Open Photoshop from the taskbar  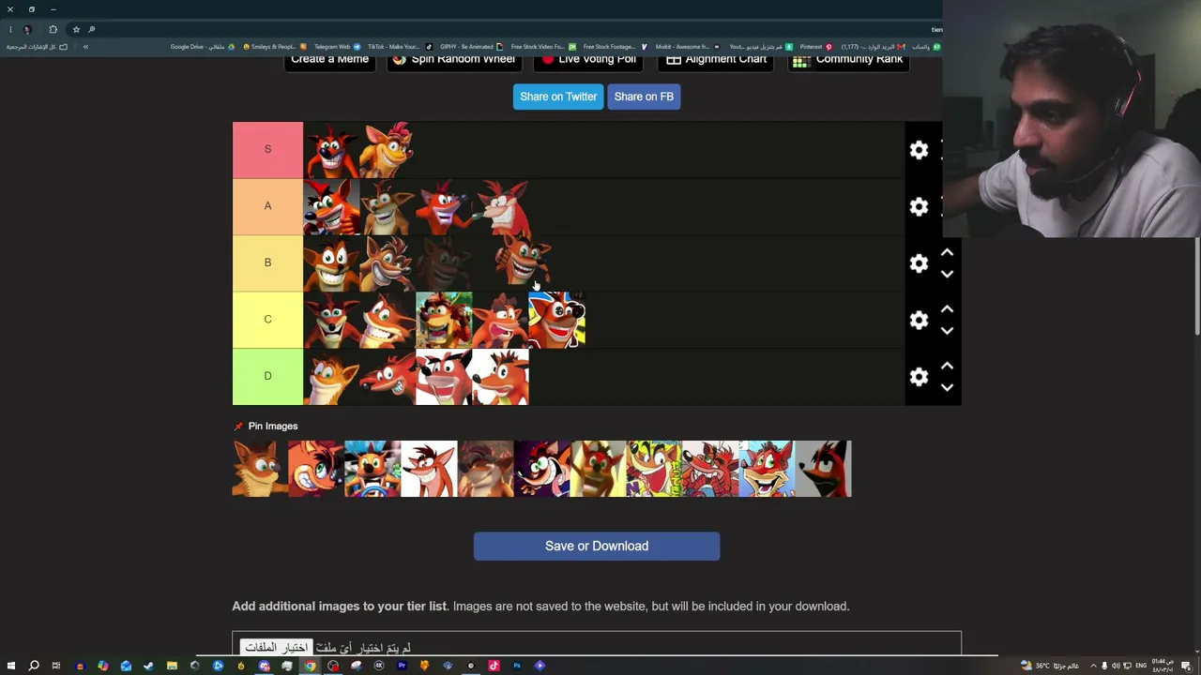[516, 666]
